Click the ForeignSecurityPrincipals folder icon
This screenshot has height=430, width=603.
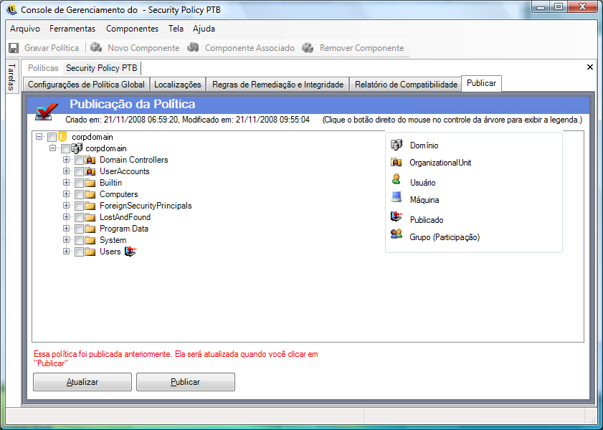pos(90,206)
